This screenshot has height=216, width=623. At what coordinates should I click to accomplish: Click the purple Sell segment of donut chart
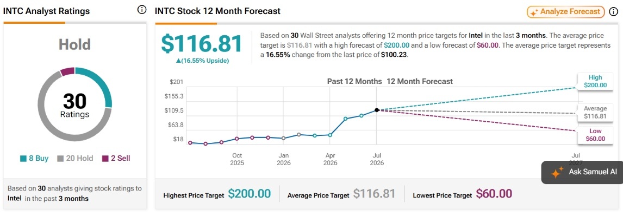pyautogui.click(x=67, y=72)
